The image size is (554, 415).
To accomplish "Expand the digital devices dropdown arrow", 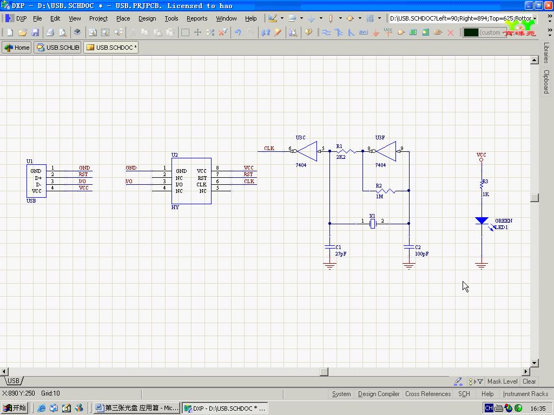I will 340,18.
